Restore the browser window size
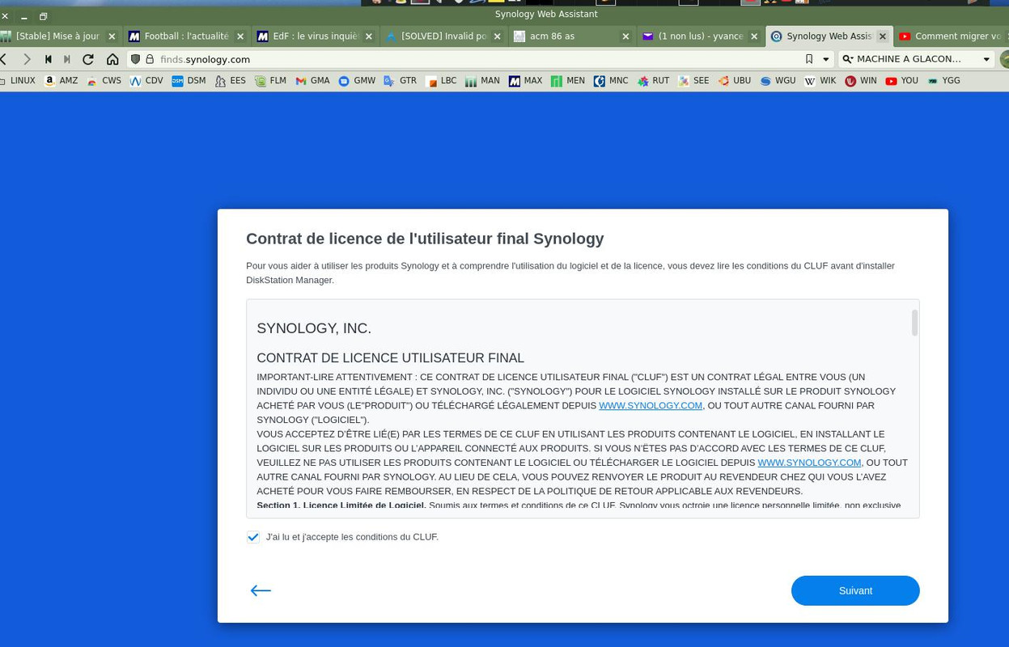This screenshot has width=1009, height=647. click(x=43, y=15)
